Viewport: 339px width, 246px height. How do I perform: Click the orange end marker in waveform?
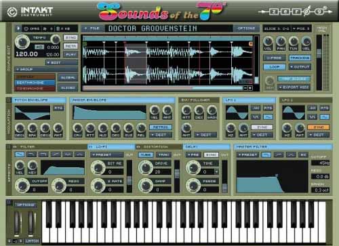pos(251,44)
